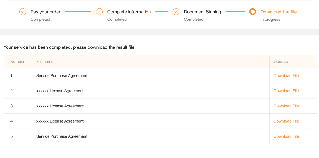
Task: Select the Pay your order step label
Action: [x=45, y=12]
